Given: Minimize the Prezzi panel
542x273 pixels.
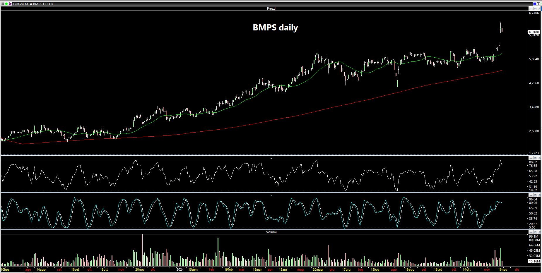Looking at the screenshot, I should click(531, 9).
